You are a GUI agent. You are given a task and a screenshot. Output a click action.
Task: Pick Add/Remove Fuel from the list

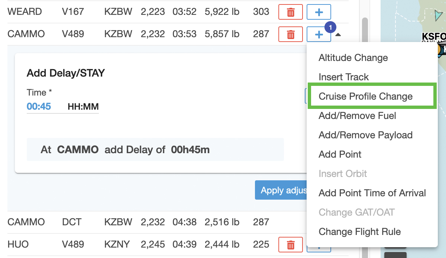[357, 116]
